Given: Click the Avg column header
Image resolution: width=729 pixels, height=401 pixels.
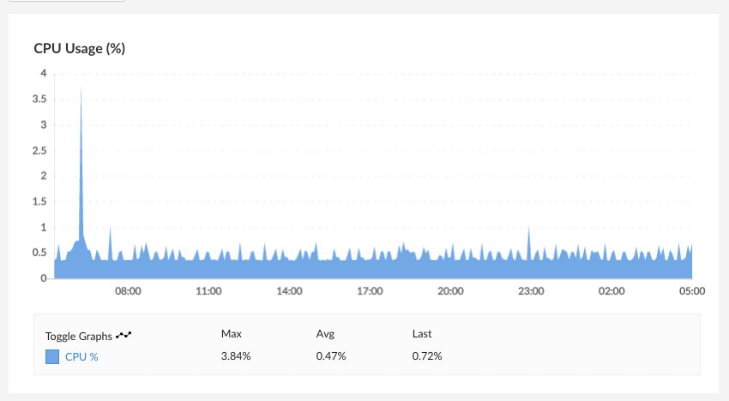Looking at the screenshot, I should tap(325, 334).
